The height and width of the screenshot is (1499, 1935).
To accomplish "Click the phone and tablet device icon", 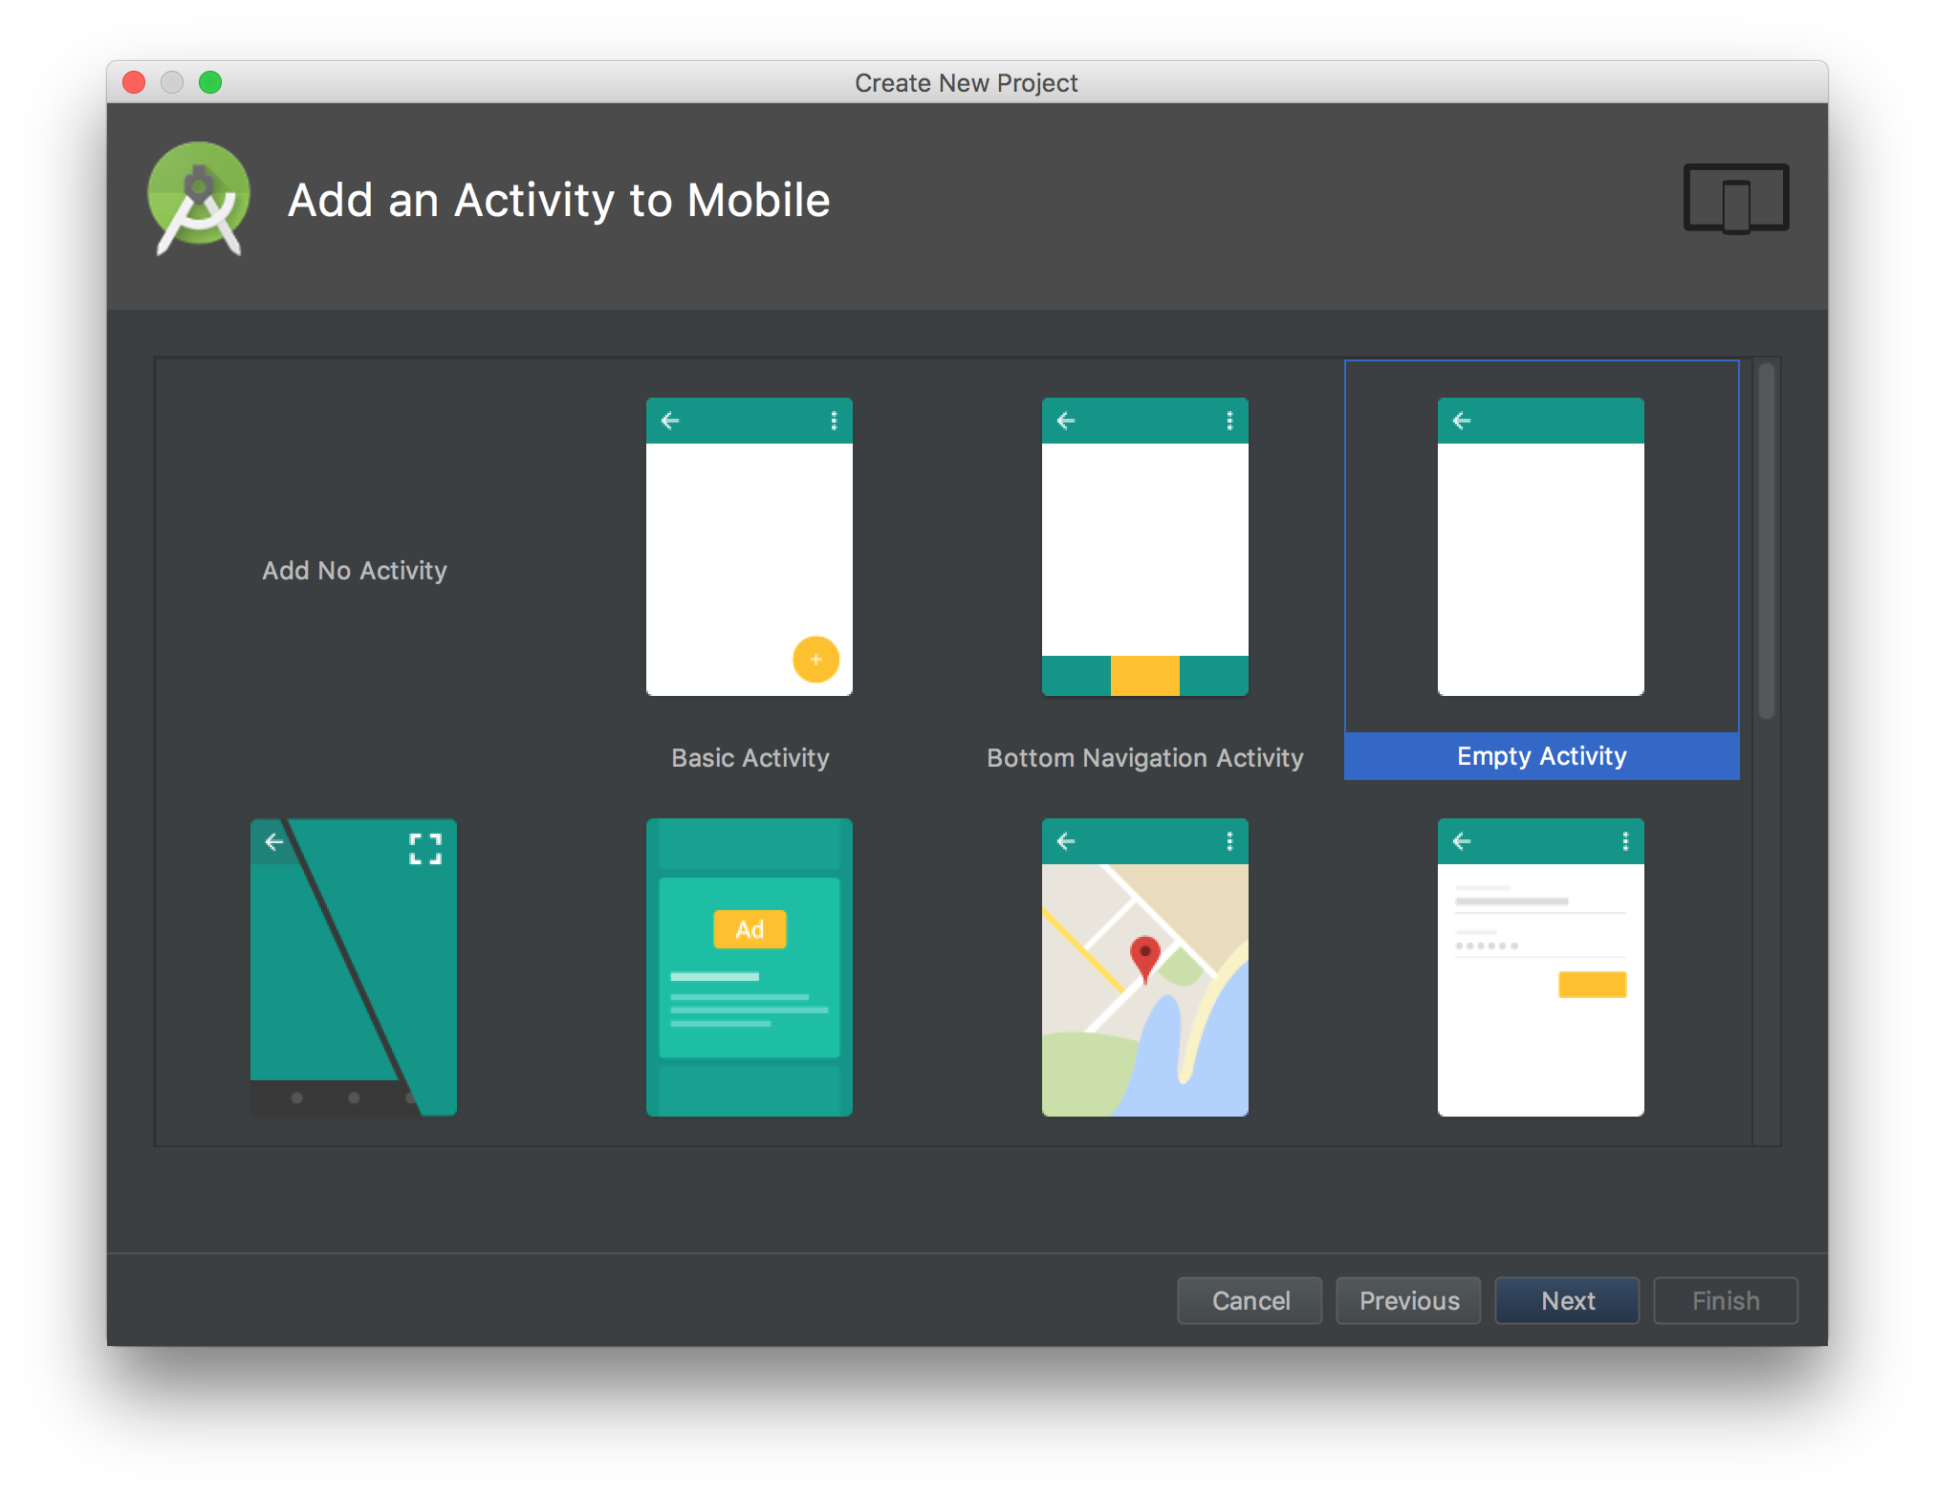I will (1735, 198).
